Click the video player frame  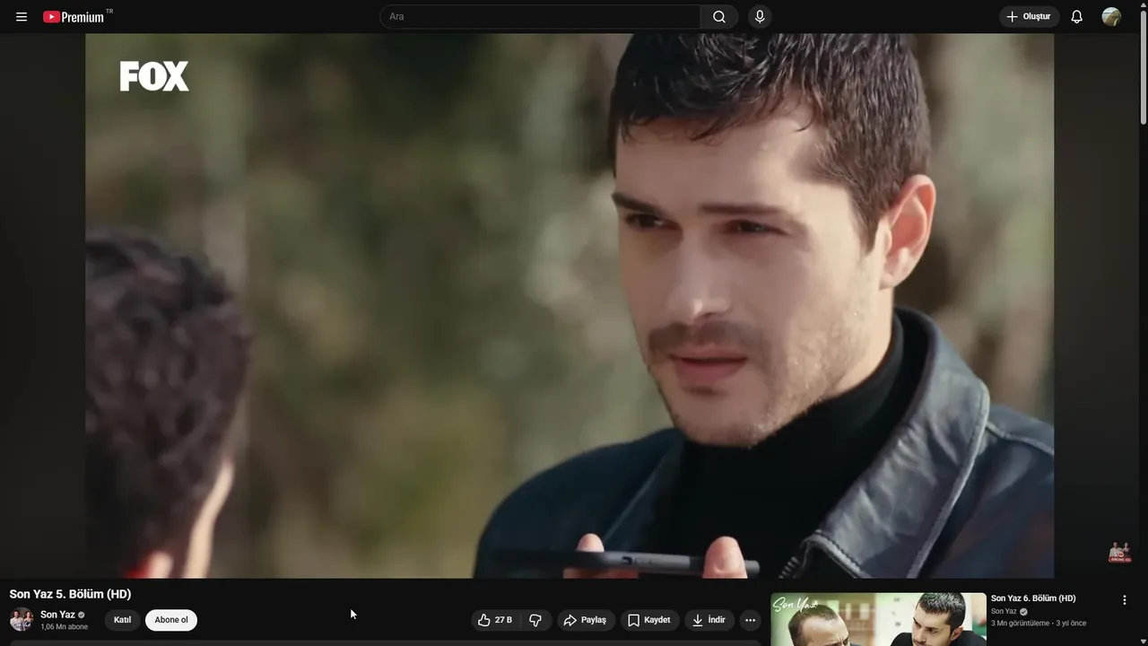pos(570,306)
